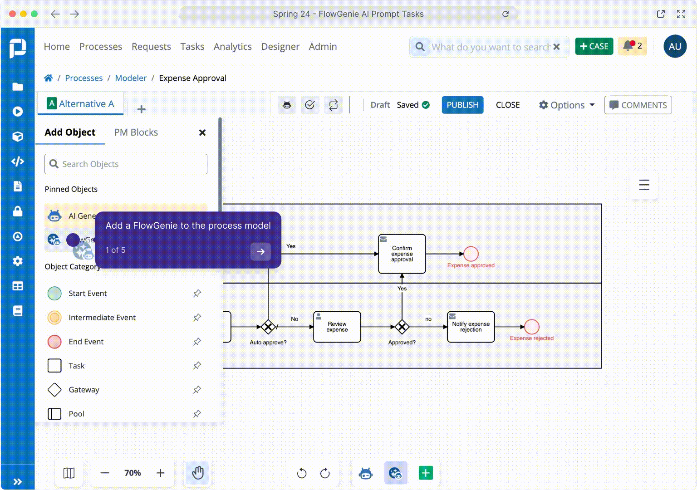Open the Processes menu
Viewport: 697px width, 490px height.
pyautogui.click(x=101, y=46)
